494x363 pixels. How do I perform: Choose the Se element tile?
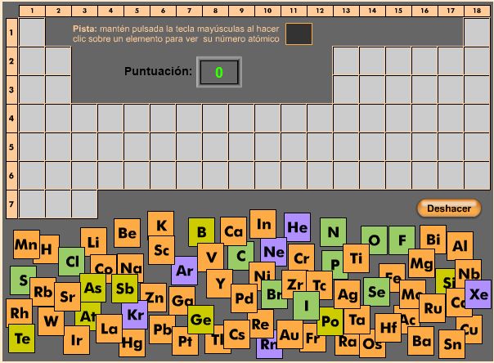[x=375, y=289]
